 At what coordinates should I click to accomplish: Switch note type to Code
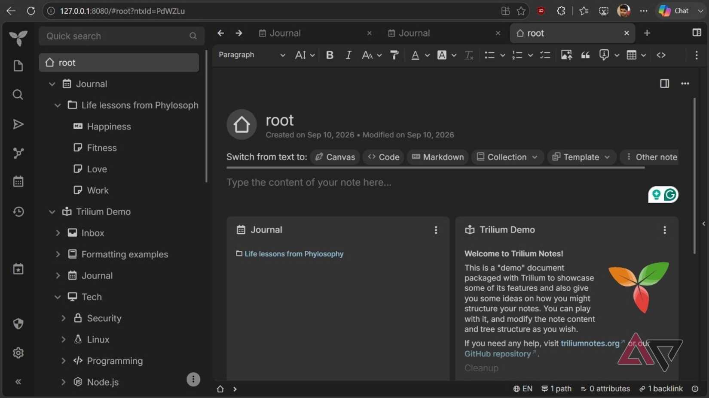tap(383, 157)
